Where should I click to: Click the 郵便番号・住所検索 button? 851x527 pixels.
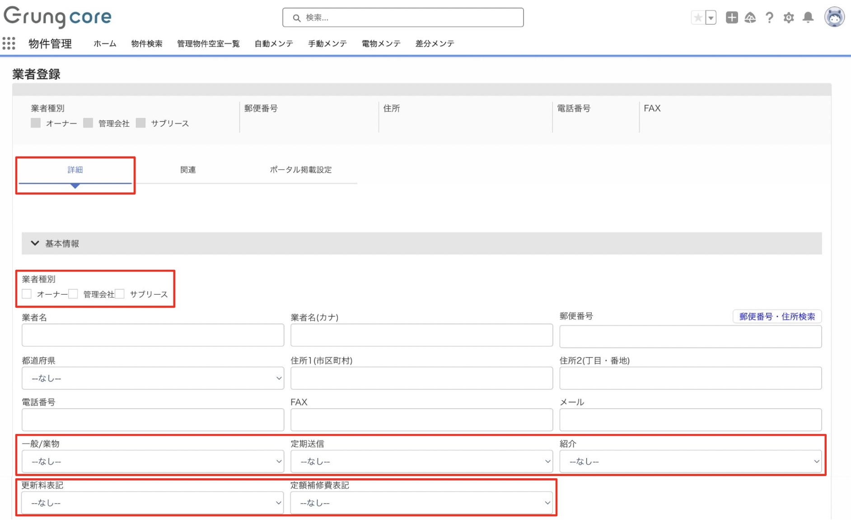tap(776, 317)
